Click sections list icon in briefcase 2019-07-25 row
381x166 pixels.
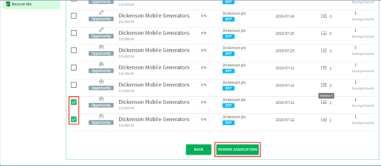pyautogui.click(x=324, y=51)
